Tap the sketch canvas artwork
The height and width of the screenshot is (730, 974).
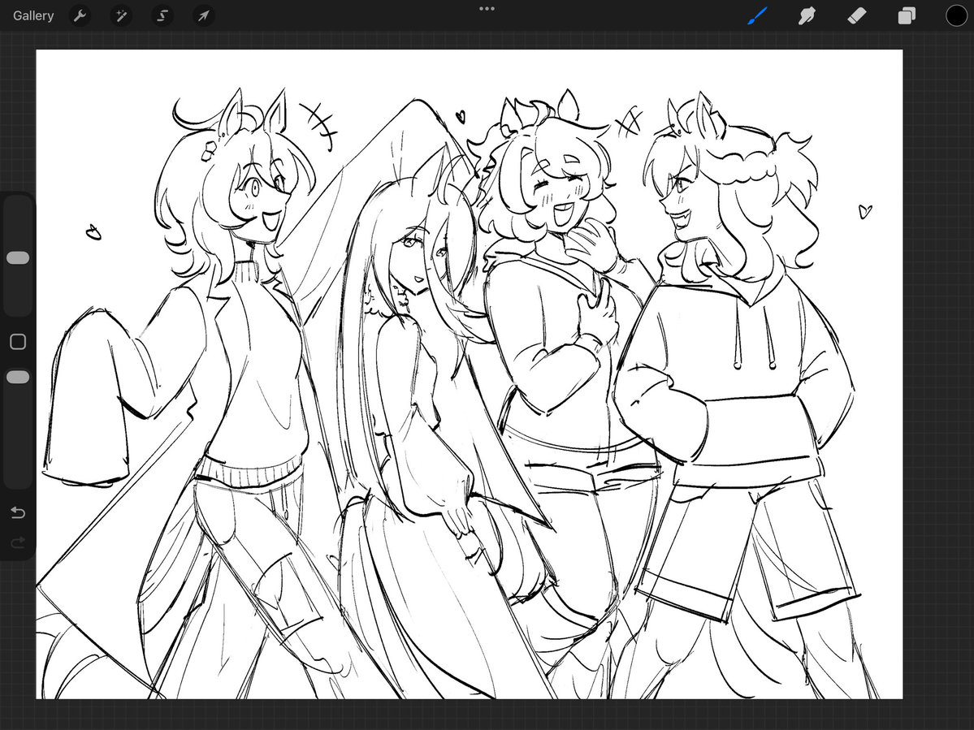point(469,374)
